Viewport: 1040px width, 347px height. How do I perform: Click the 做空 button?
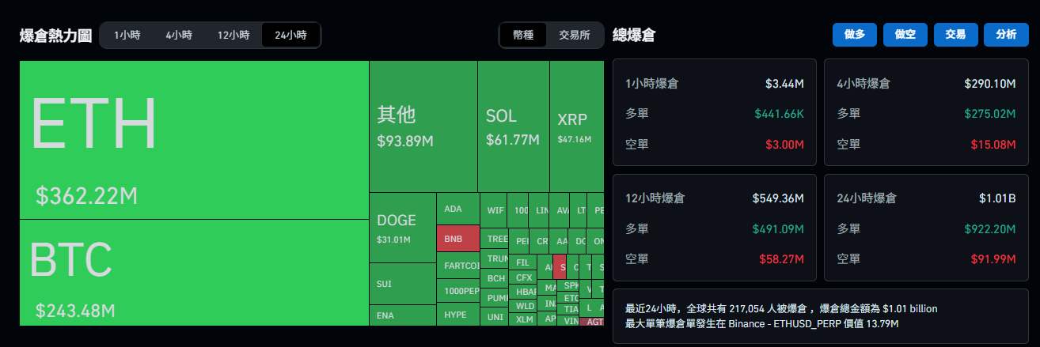click(x=905, y=35)
